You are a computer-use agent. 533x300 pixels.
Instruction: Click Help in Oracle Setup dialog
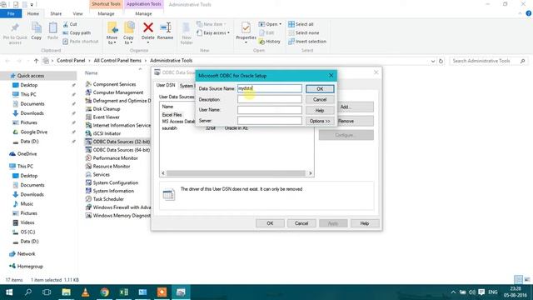(x=320, y=111)
